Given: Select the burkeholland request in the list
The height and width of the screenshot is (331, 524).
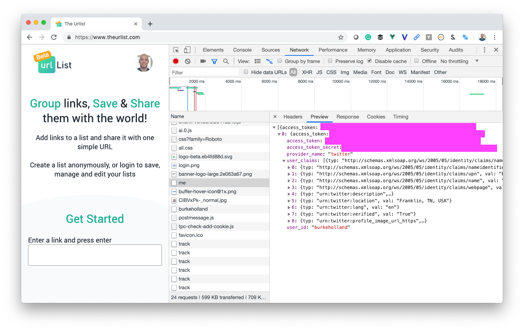Looking at the screenshot, I should 193,209.
